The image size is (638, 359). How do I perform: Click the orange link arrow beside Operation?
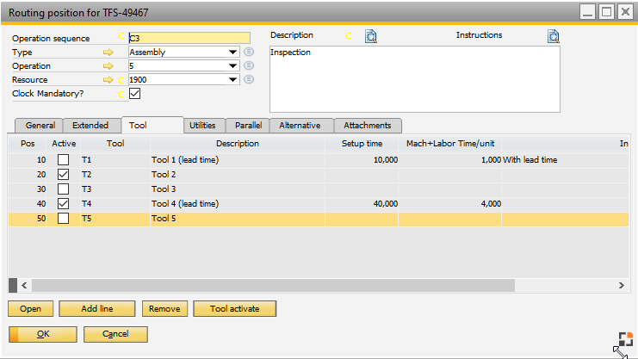click(108, 66)
